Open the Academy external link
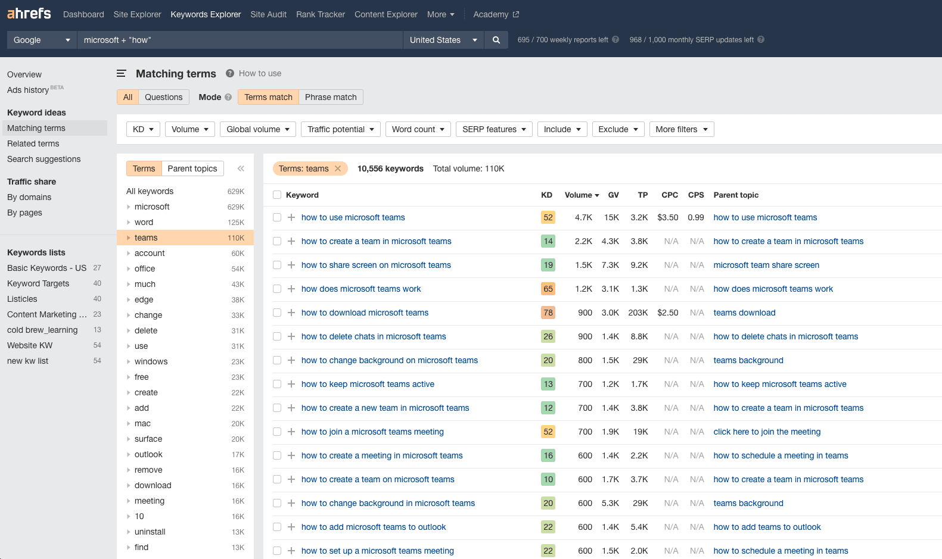 pyautogui.click(x=496, y=14)
